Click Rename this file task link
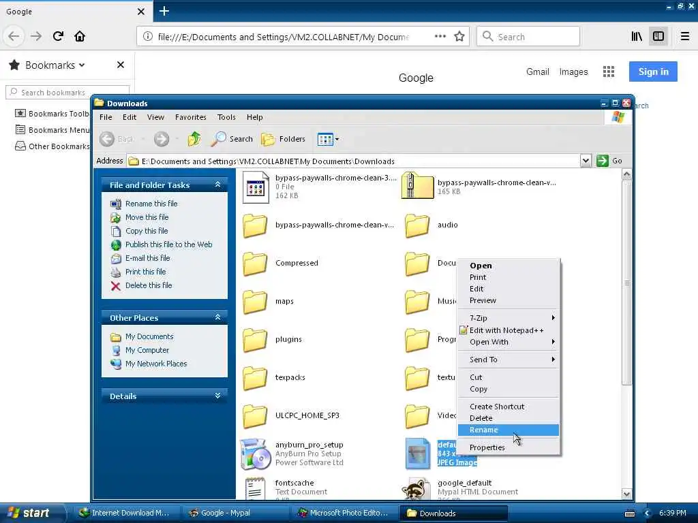698x523 pixels. point(151,204)
